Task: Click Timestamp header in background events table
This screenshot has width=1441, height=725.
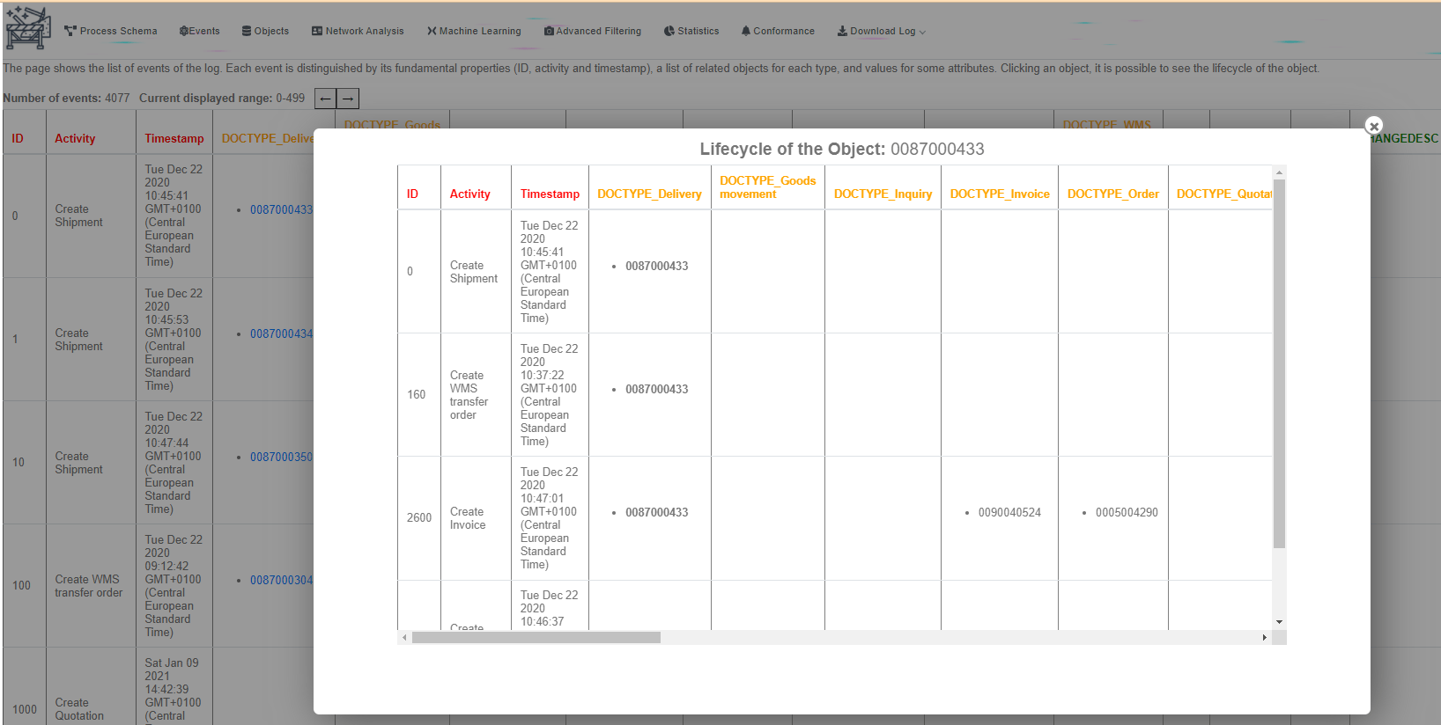Action: click(x=174, y=138)
